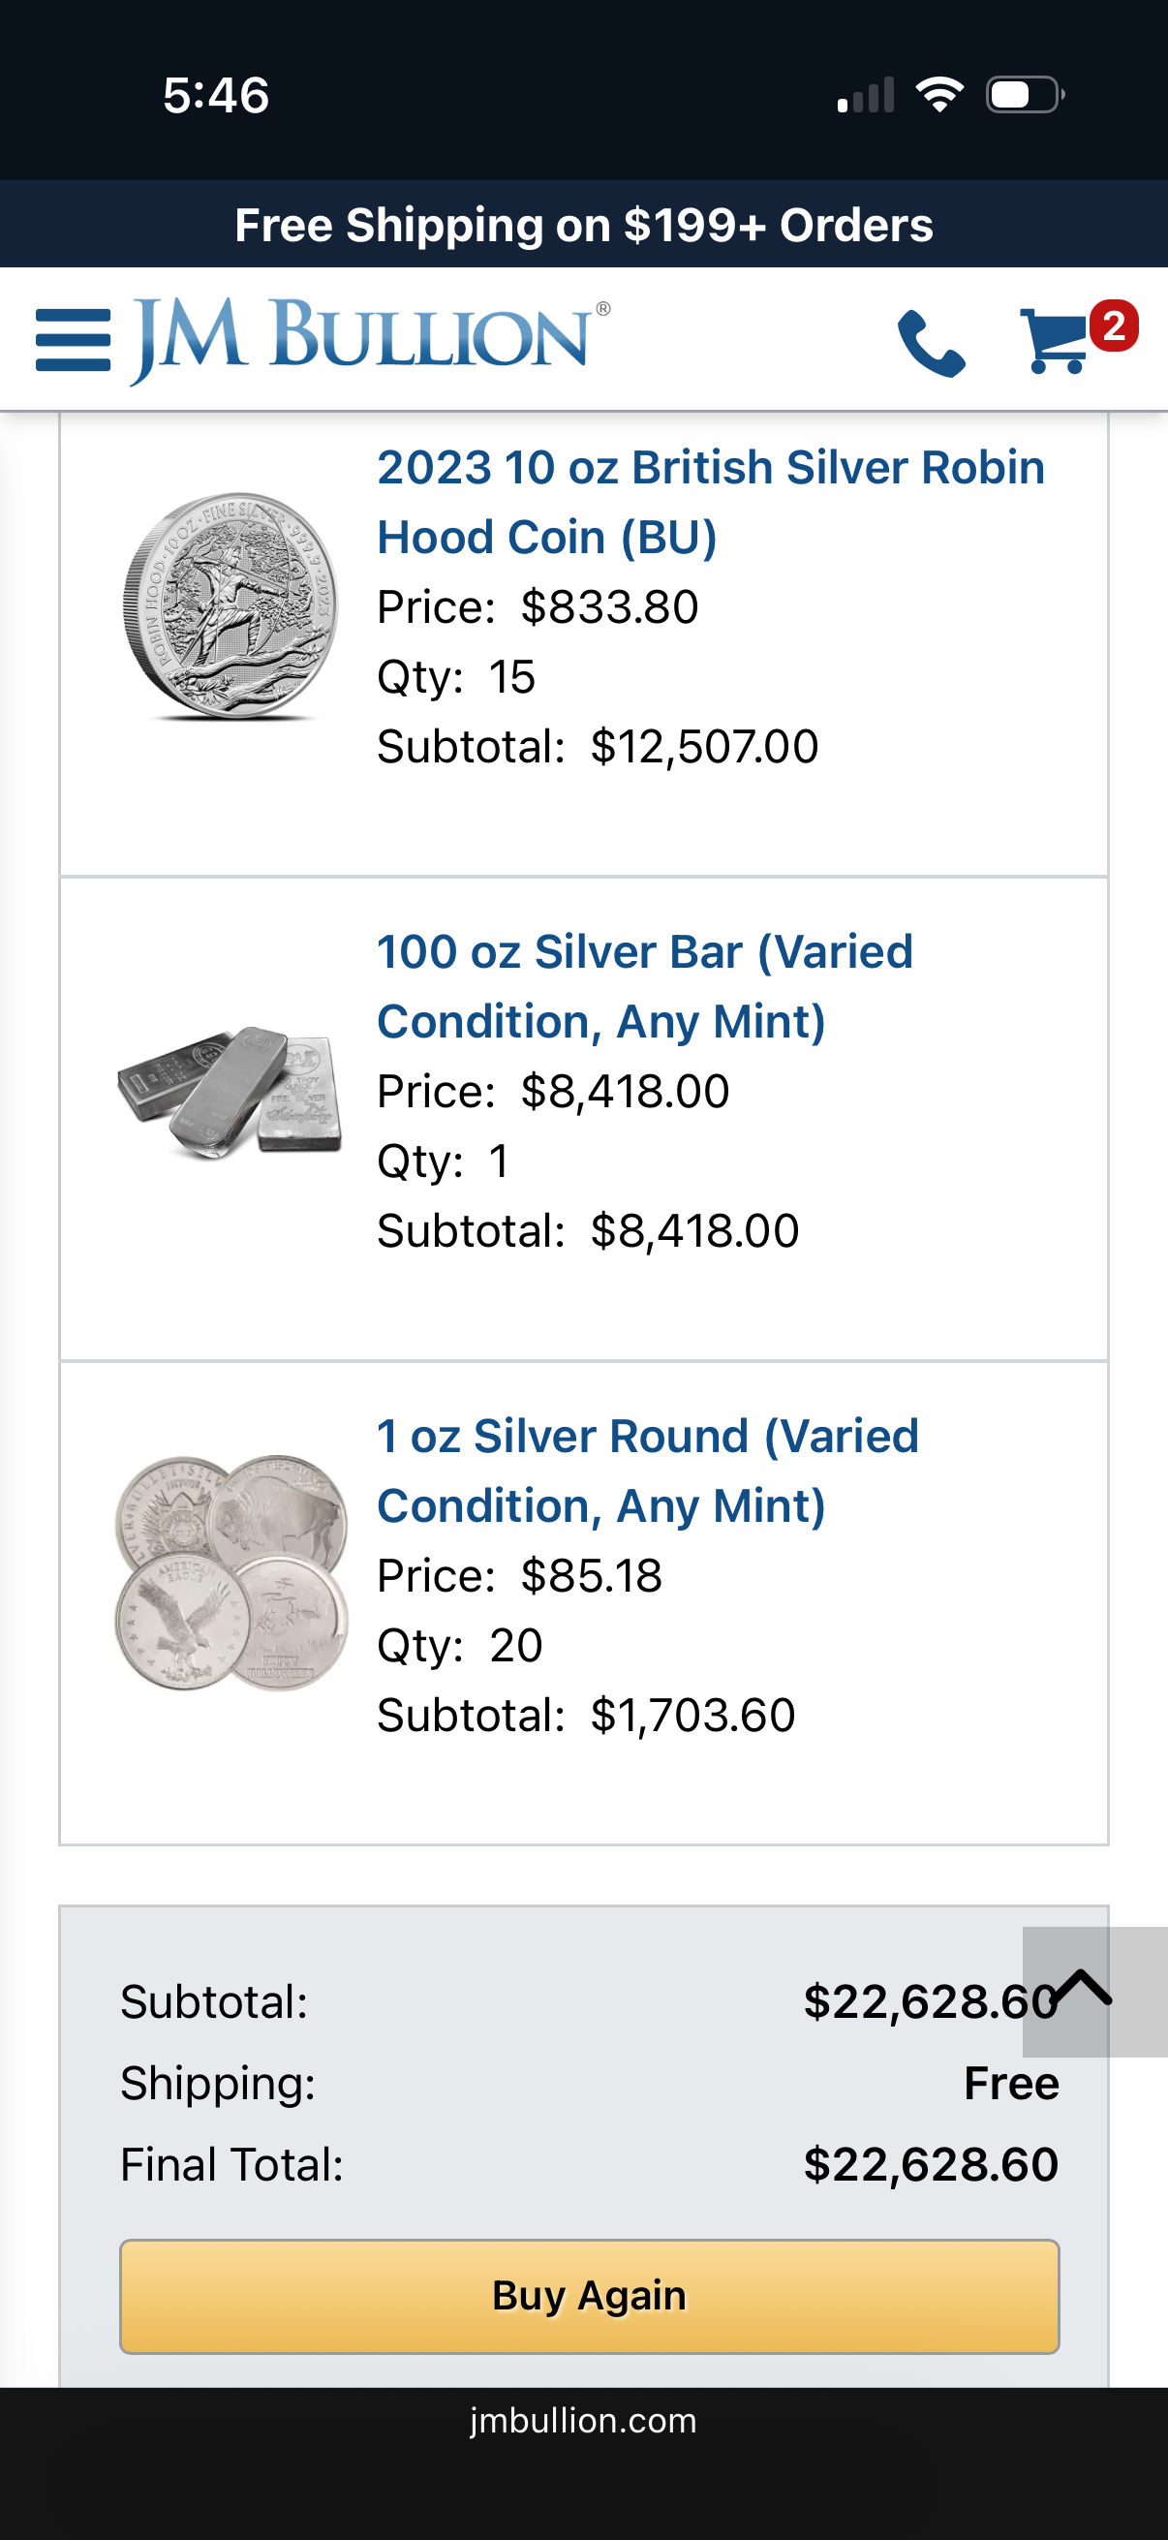Tap the jmbullion.com address bar
The height and width of the screenshot is (2540, 1168).
tap(583, 2421)
